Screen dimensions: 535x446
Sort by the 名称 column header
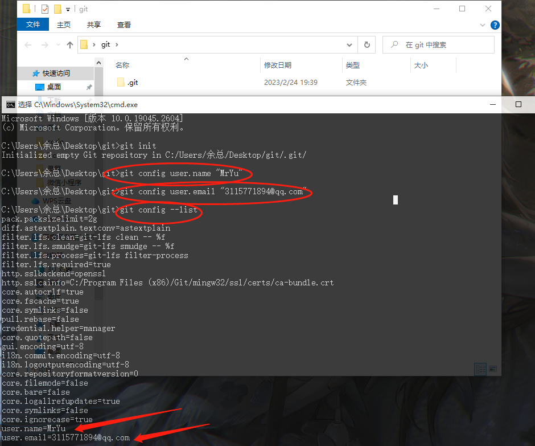122,66
